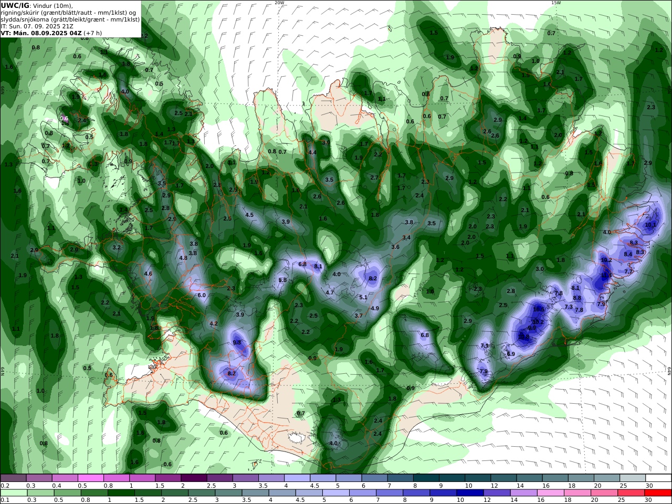Viewport: 672px width, 504px height.
Task: Pick the orchid purple rain swatch between 14 and 16
Action: click(x=524, y=493)
